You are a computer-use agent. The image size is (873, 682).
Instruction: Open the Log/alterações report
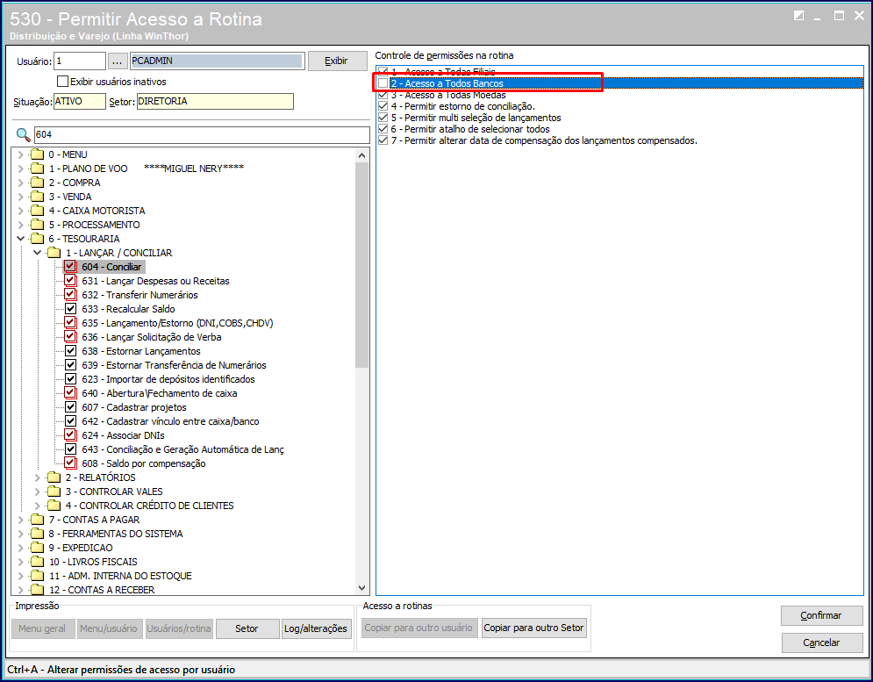316,628
